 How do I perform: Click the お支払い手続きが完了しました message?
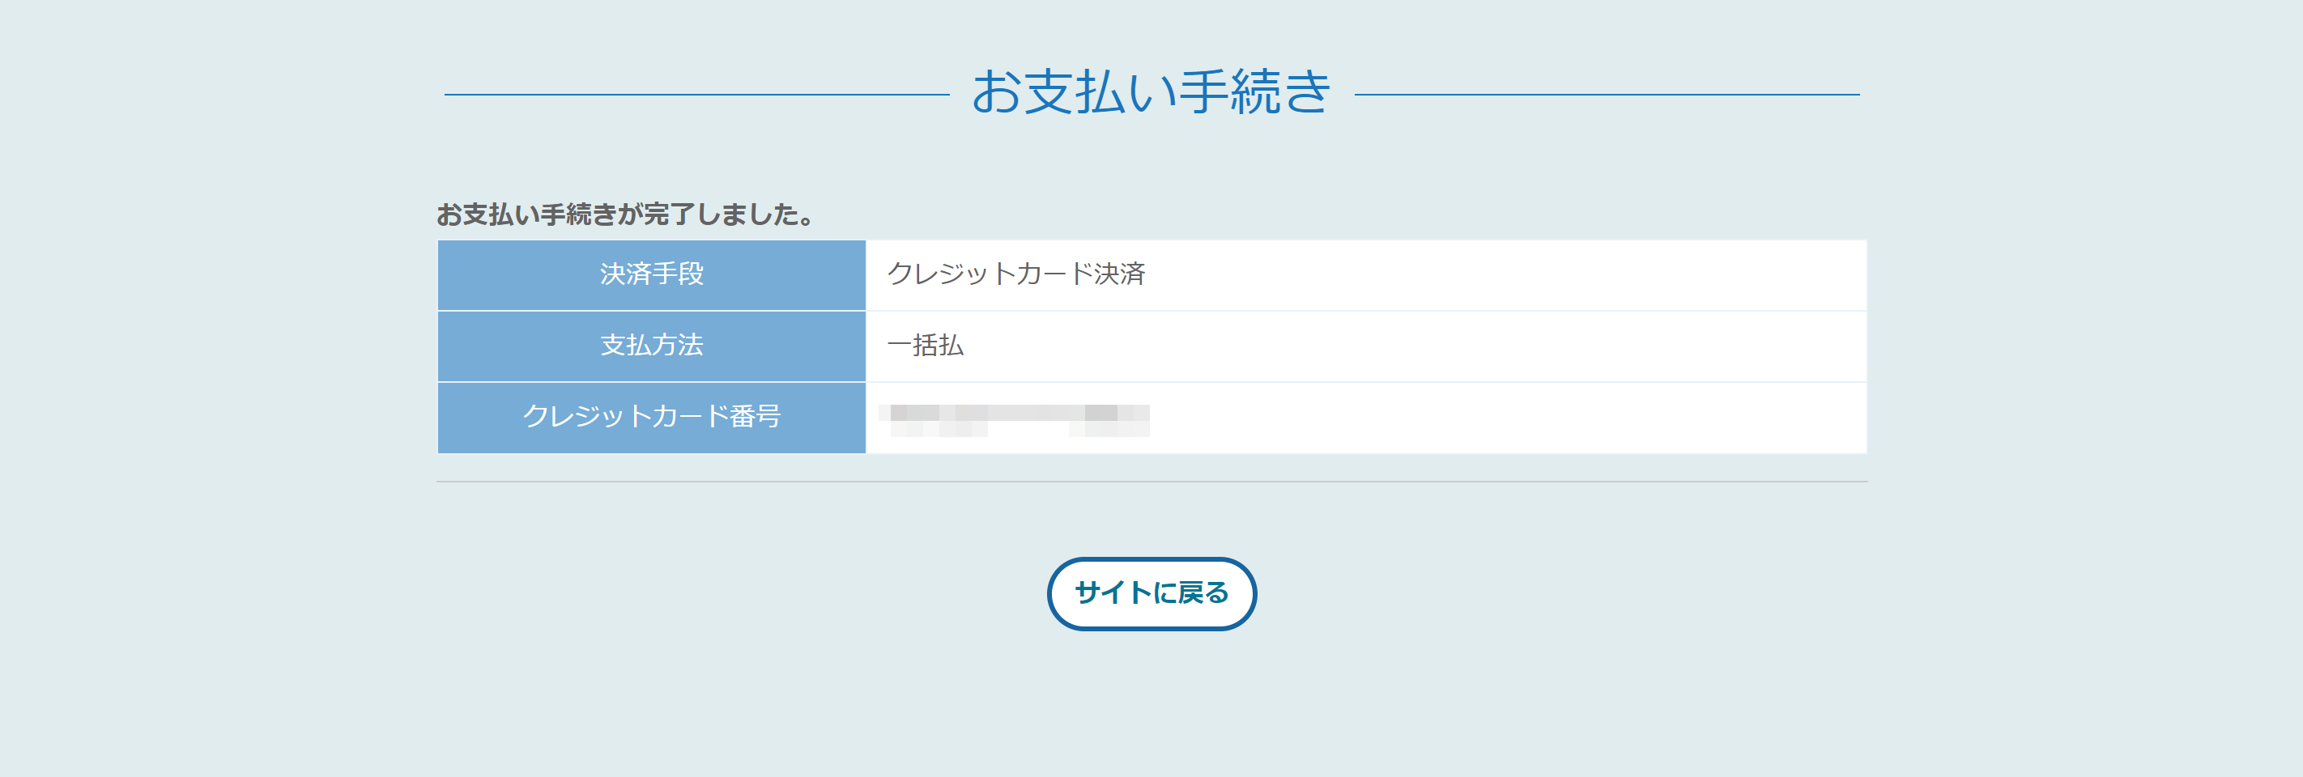[x=625, y=214]
